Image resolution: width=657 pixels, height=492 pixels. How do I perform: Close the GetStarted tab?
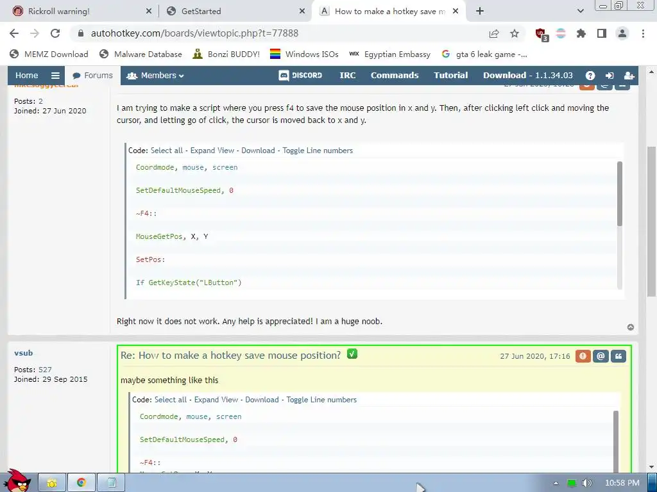coord(302,12)
